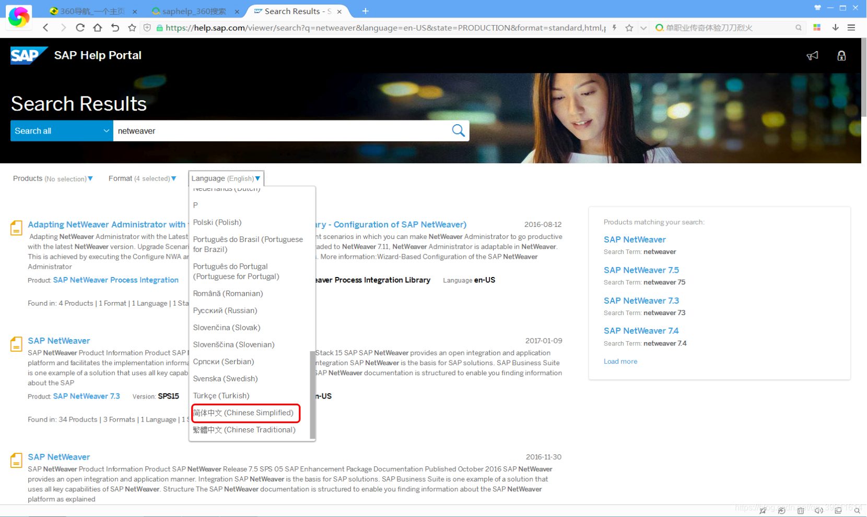The width and height of the screenshot is (867, 517).
Task: Choose Slovenščina (Slovenian) language
Action: coord(233,345)
